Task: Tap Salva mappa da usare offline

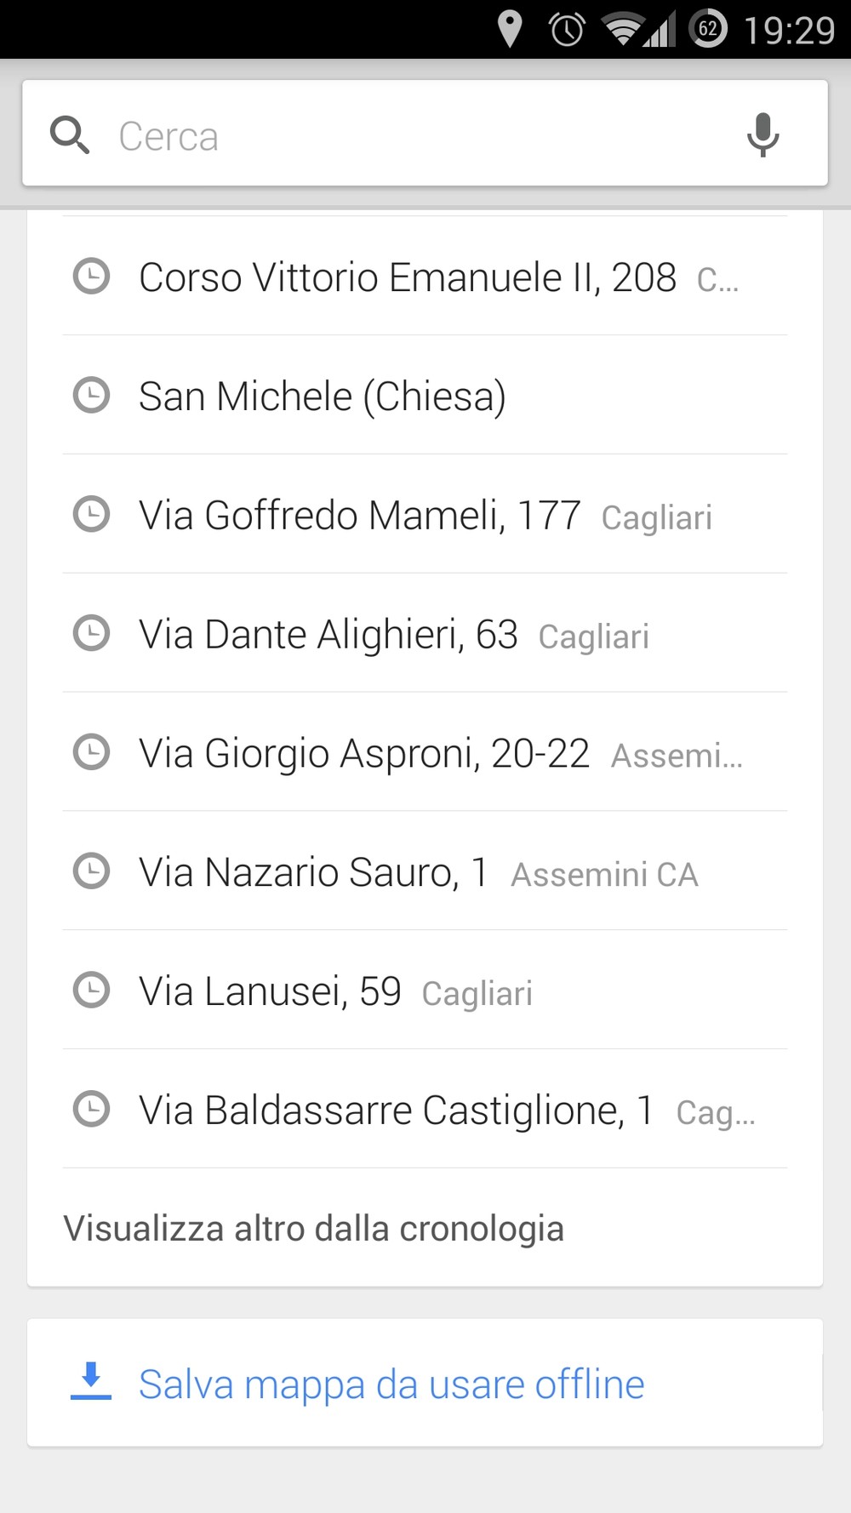Action: [x=391, y=1384]
